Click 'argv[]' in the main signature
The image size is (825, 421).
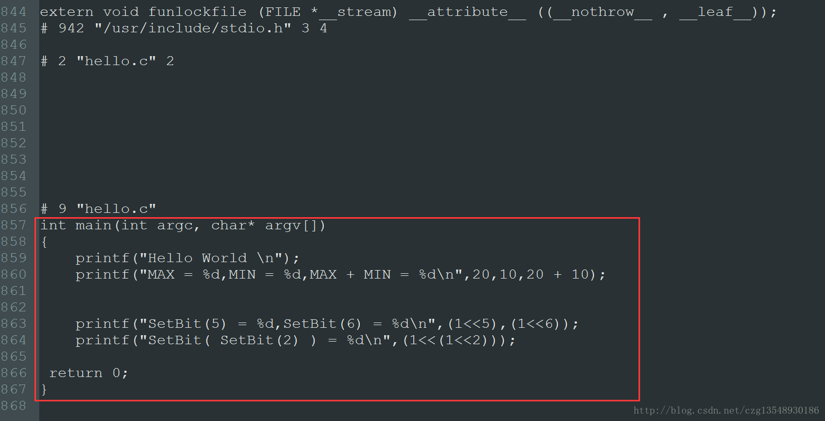click(x=291, y=226)
